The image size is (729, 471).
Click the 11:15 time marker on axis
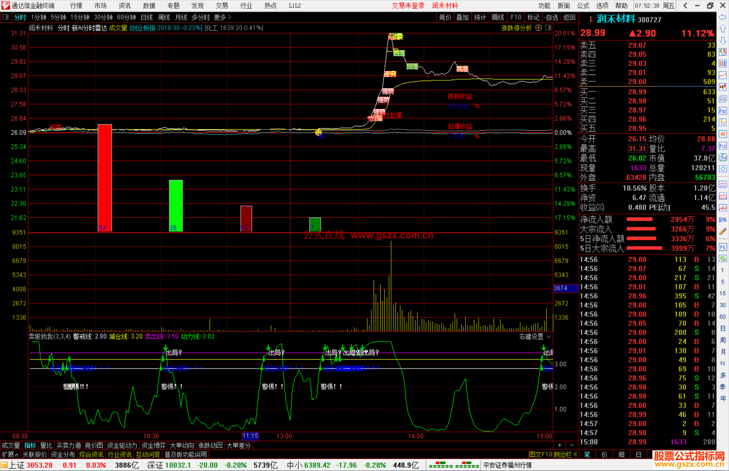click(250, 436)
